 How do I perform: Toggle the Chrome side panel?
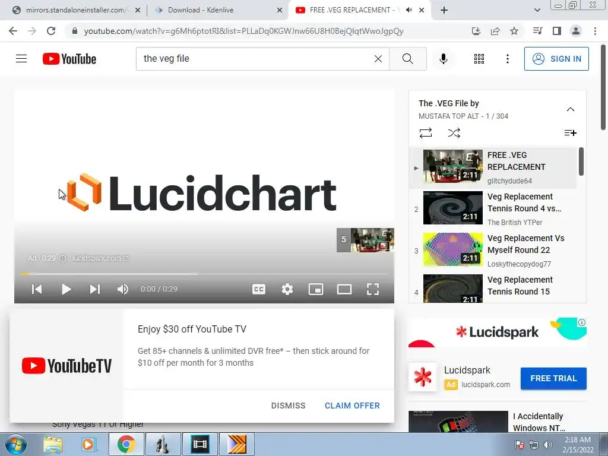tap(557, 31)
